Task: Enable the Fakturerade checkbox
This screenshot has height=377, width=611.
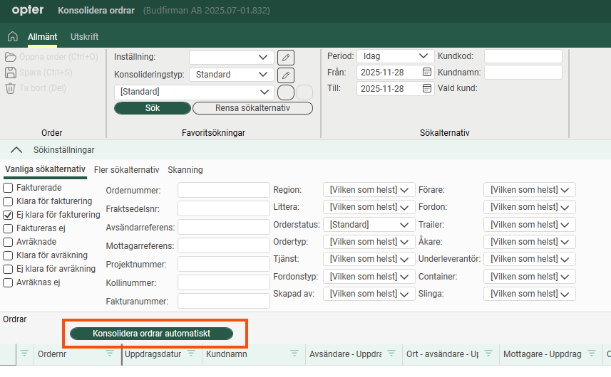Action: [x=9, y=188]
